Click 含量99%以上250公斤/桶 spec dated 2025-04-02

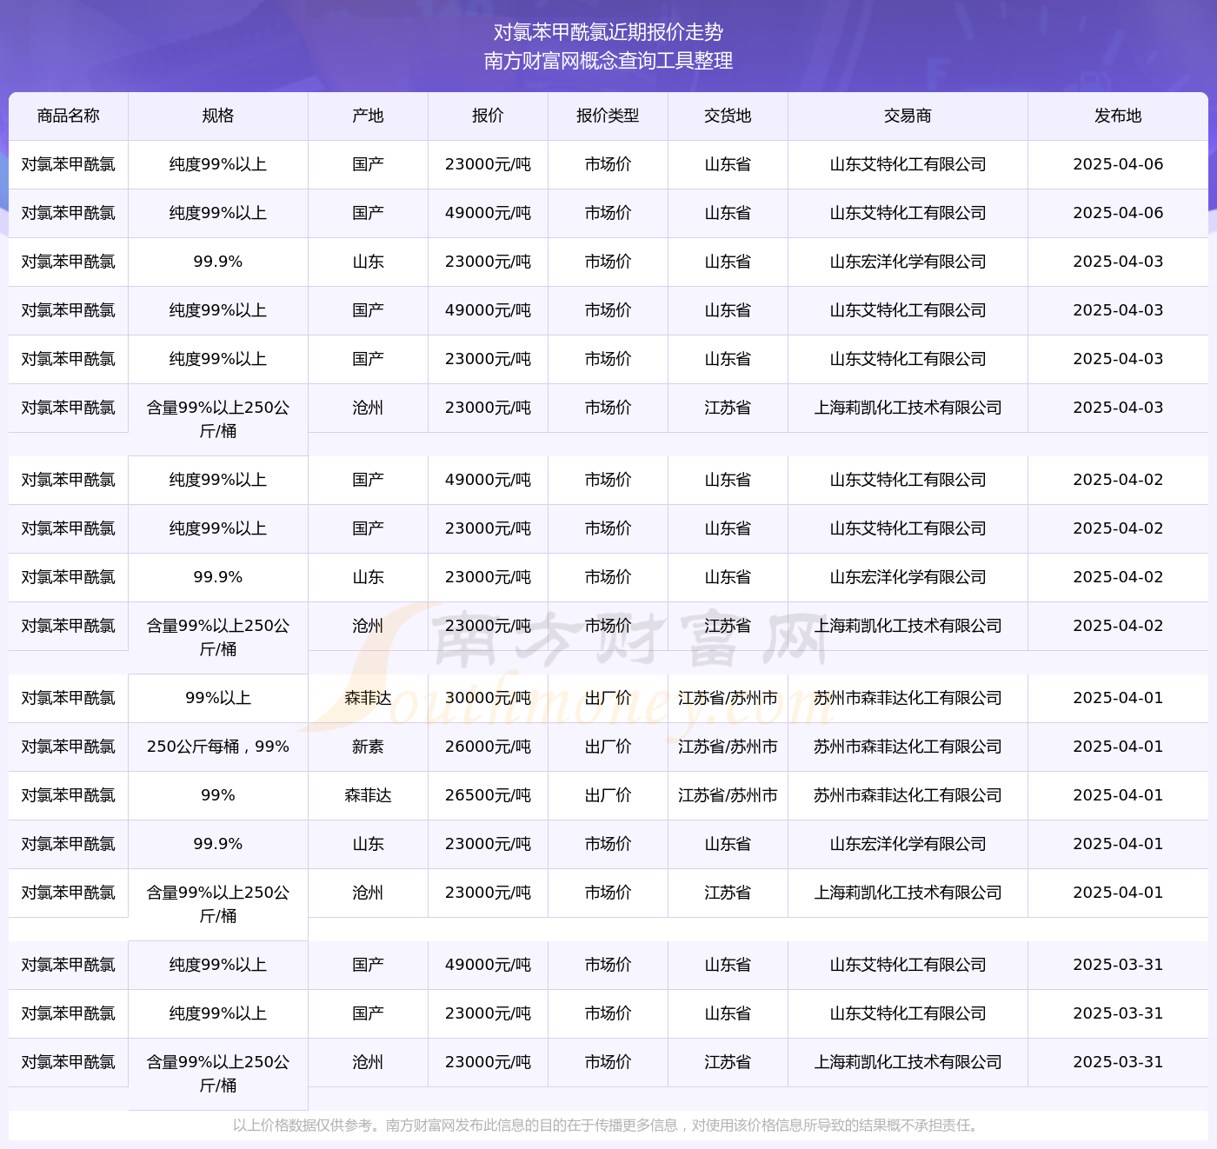pos(218,637)
